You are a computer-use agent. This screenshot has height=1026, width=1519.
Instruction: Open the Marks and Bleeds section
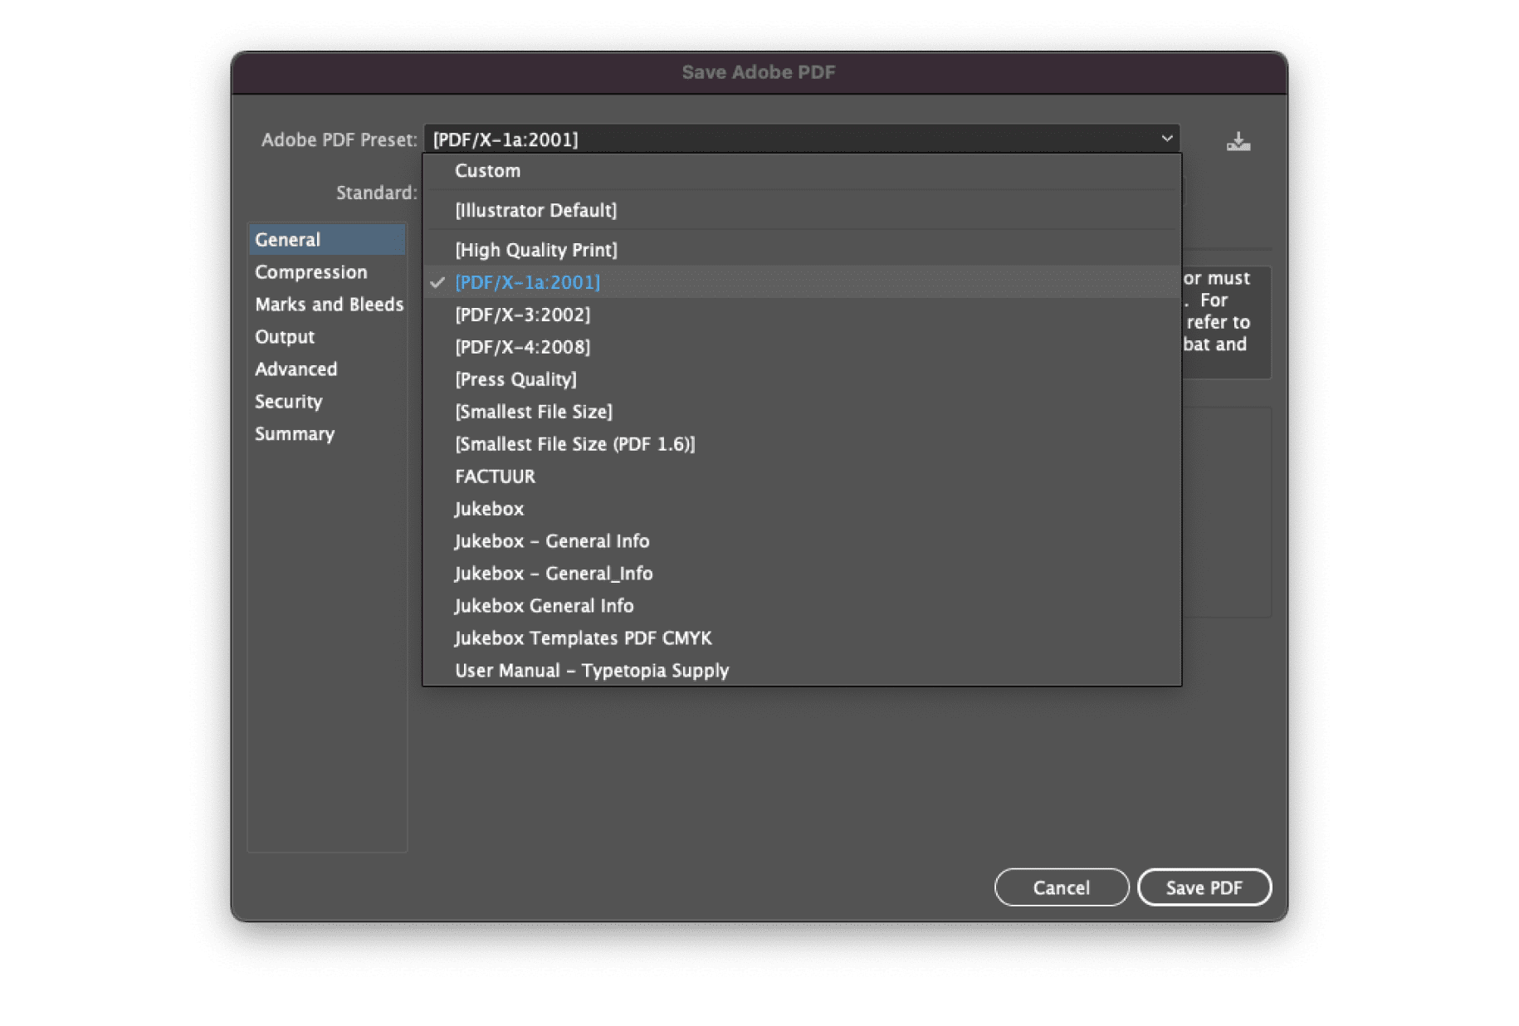click(x=327, y=305)
